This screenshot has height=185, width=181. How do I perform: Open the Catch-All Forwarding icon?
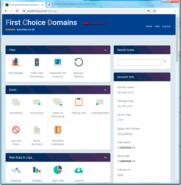coord(58,102)
